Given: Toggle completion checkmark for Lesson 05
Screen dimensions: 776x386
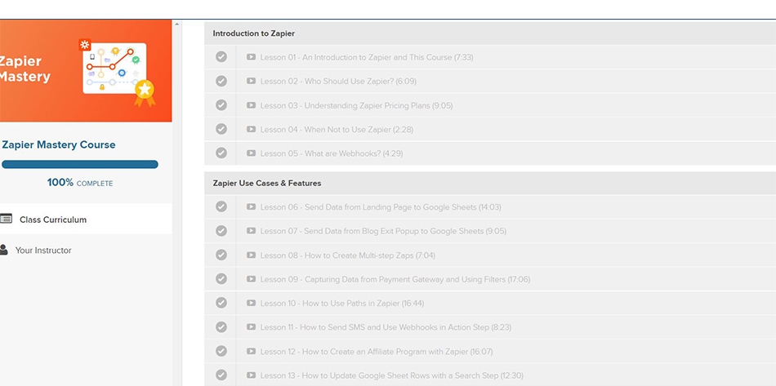Looking at the screenshot, I should click(x=221, y=153).
